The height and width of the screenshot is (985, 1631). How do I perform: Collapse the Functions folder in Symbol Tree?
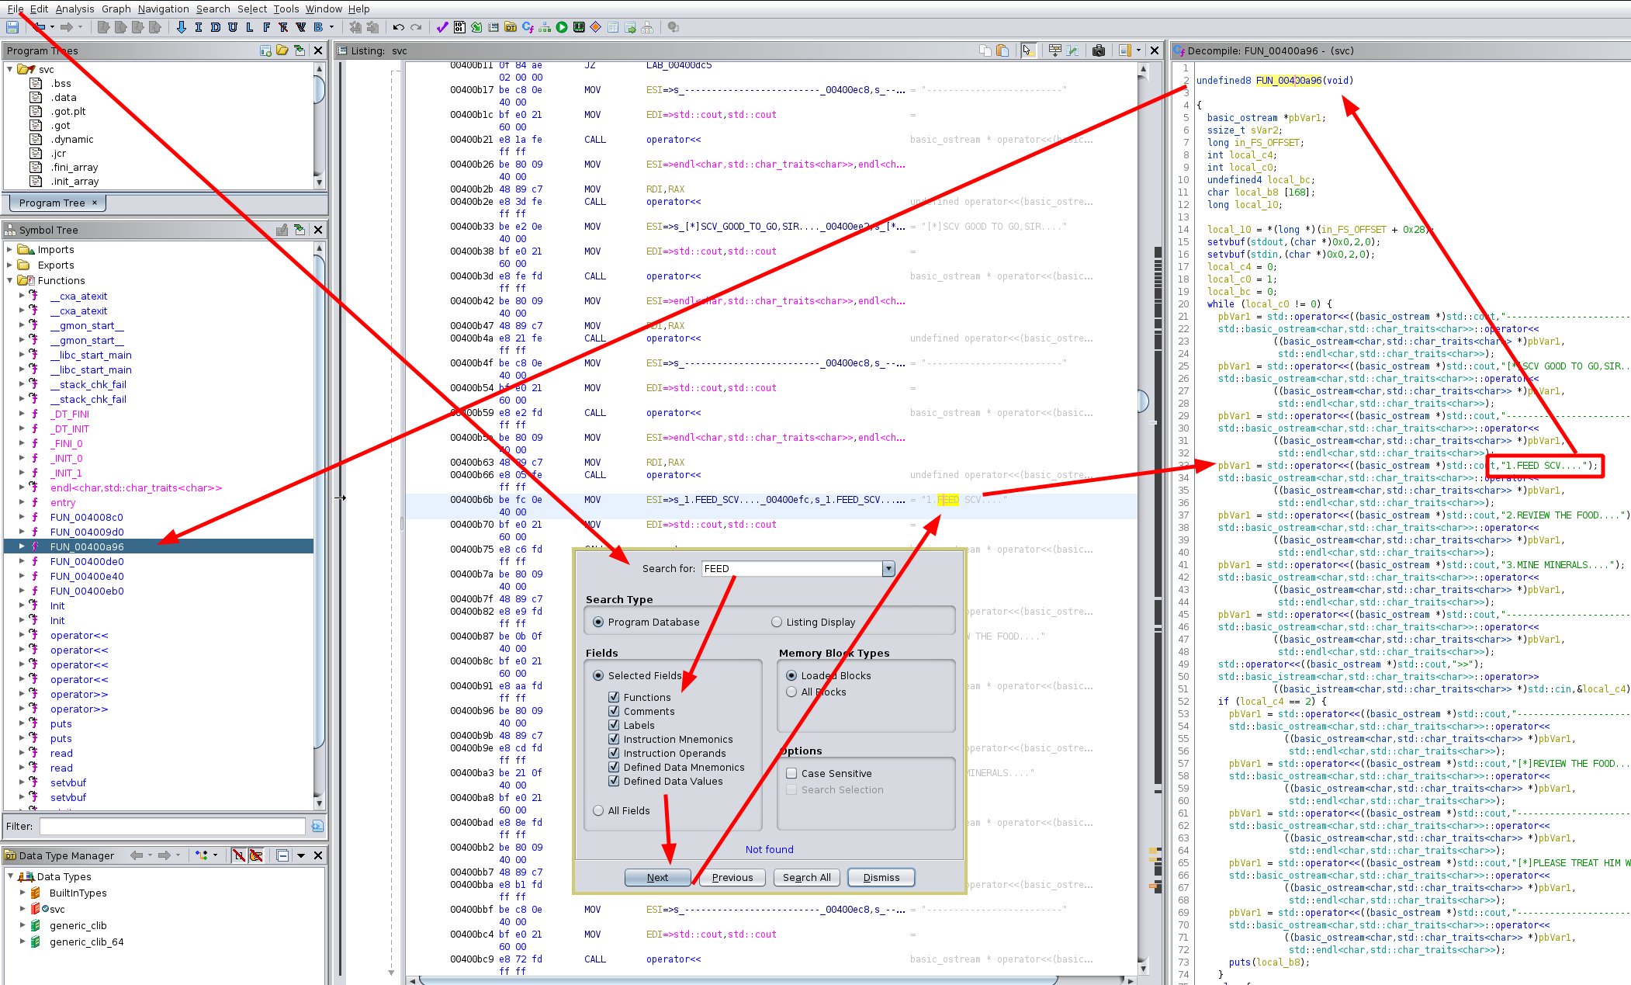click(x=9, y=281)
